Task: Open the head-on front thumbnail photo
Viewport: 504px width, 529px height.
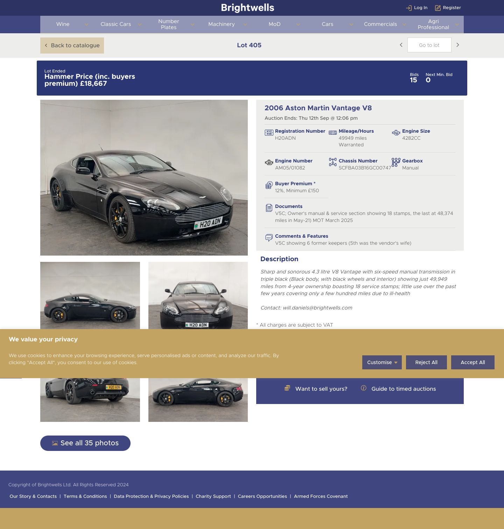Action: [x=198, y=295]
